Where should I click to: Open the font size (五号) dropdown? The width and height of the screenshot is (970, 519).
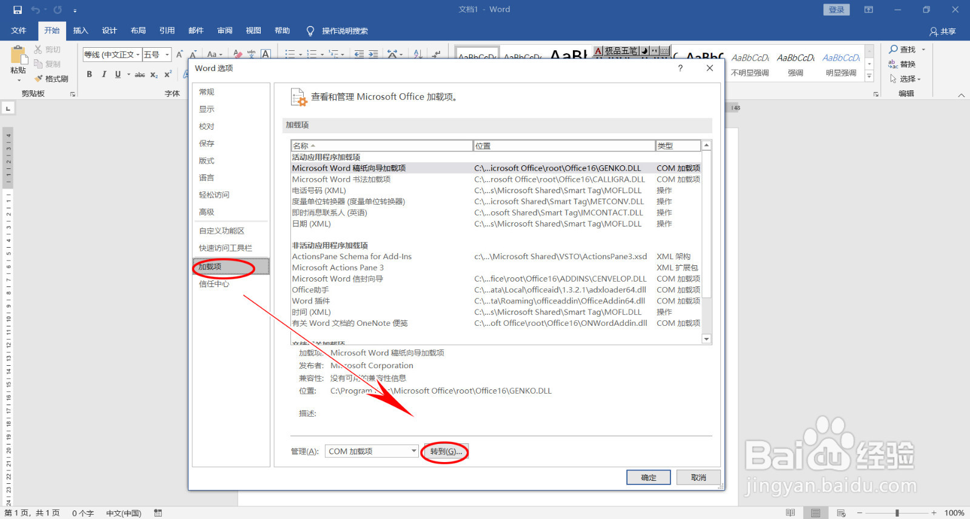coord(167,55)
